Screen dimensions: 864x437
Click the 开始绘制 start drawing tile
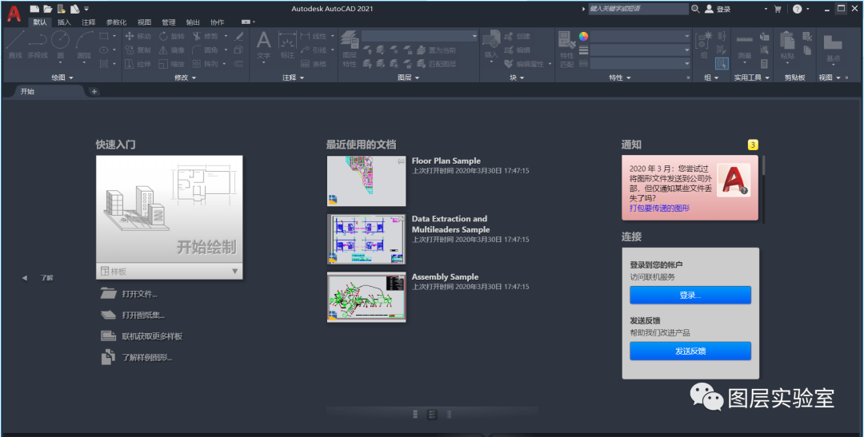[x=169, y=209]
